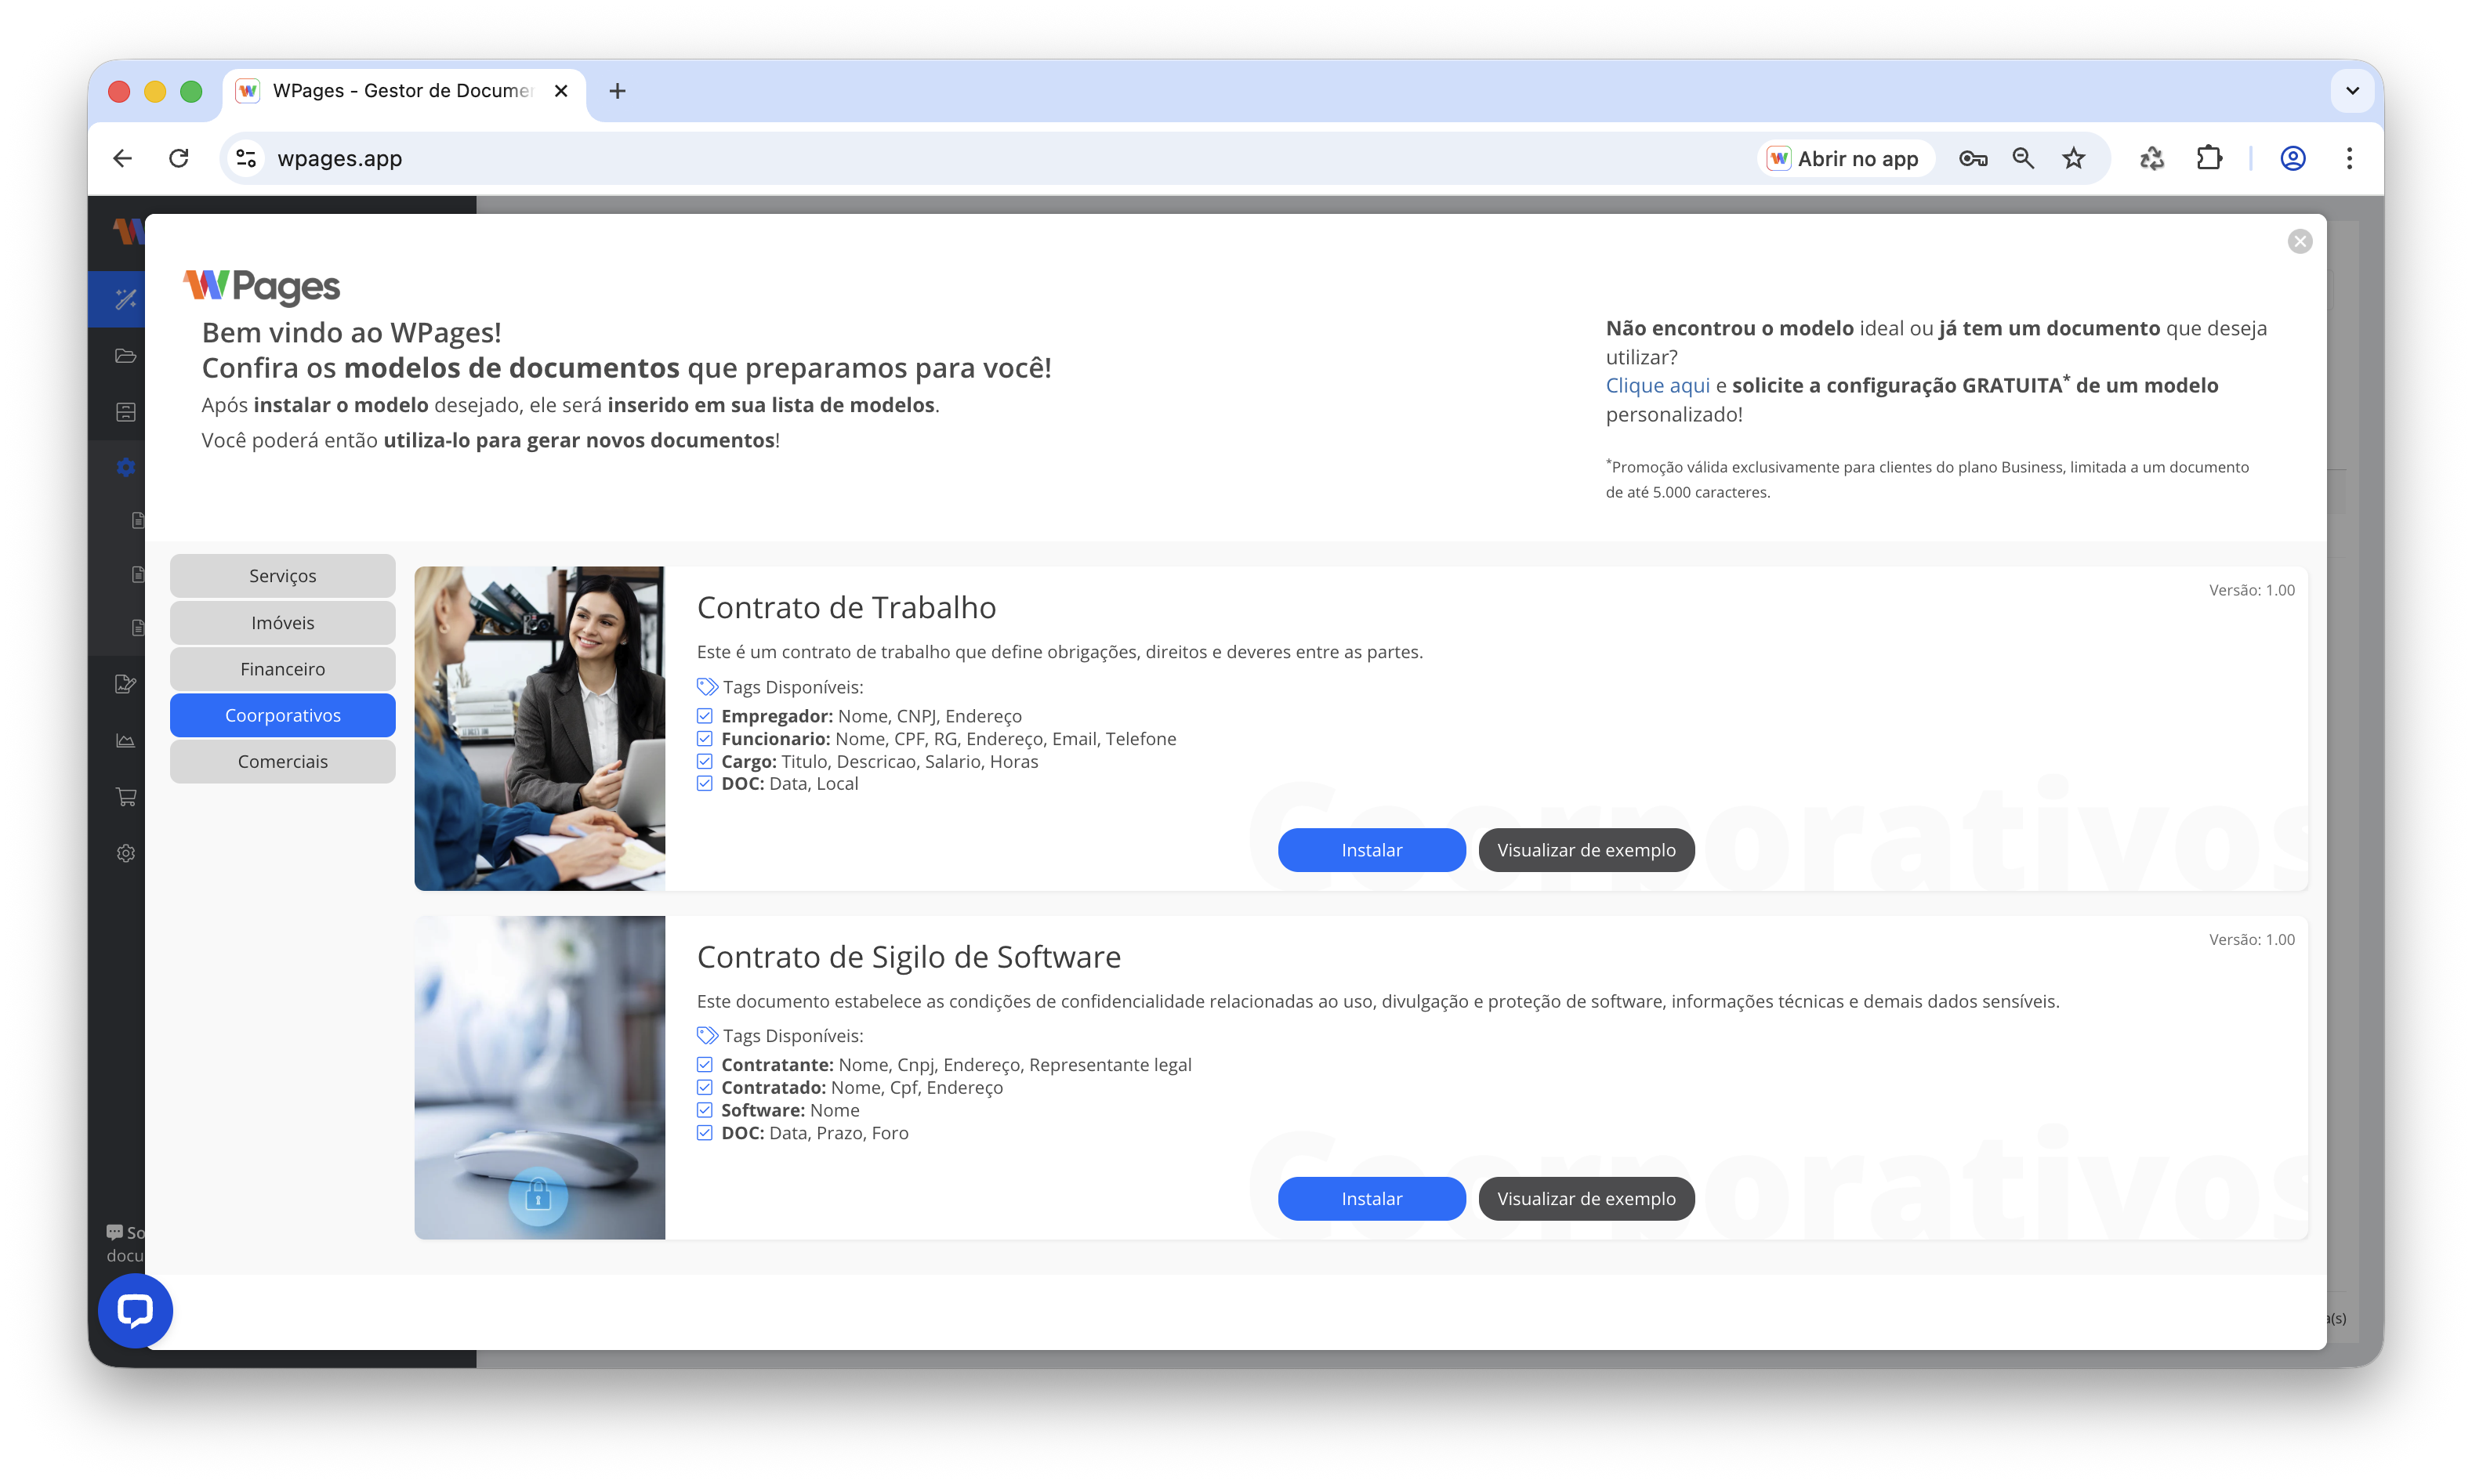The height and width of the screenshot is (1484, 2472).
Task: Install the Contrato de Trabalho template
Action: point(1371,850)
